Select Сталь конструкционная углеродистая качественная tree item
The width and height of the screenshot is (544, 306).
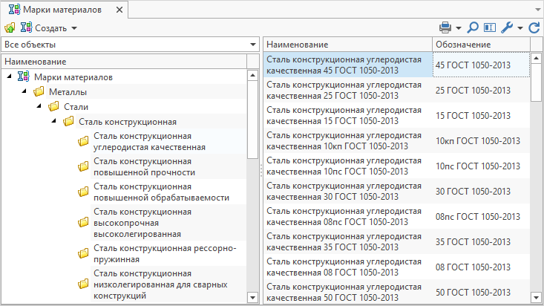149,141
